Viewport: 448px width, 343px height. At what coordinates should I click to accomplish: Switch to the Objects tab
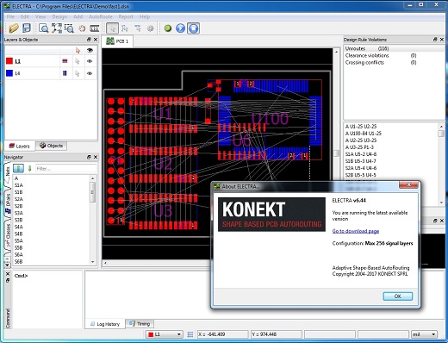(x=51, y=146)
